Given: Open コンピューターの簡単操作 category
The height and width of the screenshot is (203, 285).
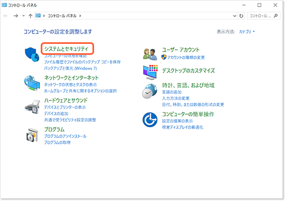Looking at the screenshot, I should coord(188,114).
